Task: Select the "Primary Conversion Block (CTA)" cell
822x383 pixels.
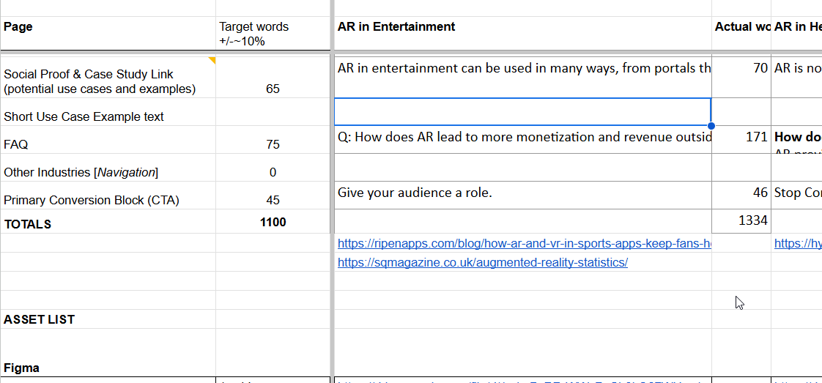Action: 108,200
